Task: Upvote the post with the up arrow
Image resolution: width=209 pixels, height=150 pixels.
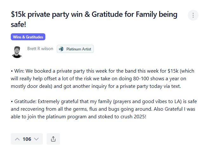Action: [17, 139]
